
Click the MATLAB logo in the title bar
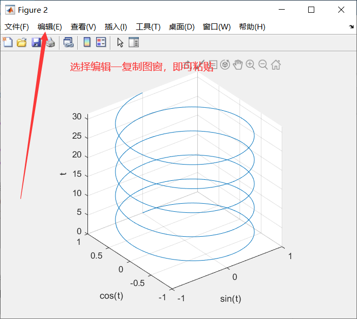(x=10, y=10)
